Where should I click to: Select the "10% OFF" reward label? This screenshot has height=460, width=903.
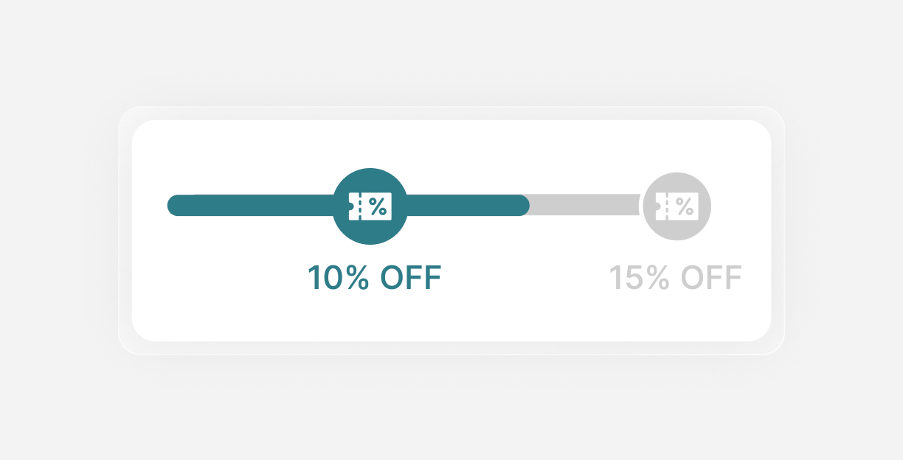[x=374, y=278]
